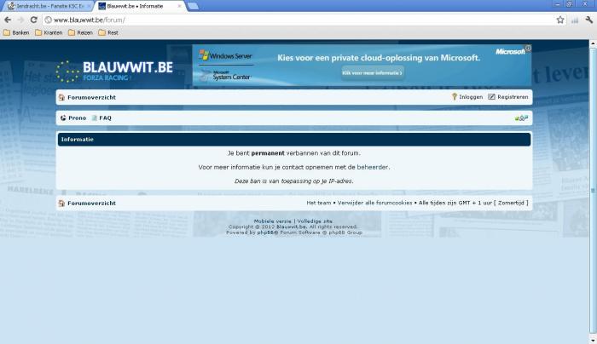
Task: Click the home icon next to bottom Forumoverzicht
Action: point(61,204)
